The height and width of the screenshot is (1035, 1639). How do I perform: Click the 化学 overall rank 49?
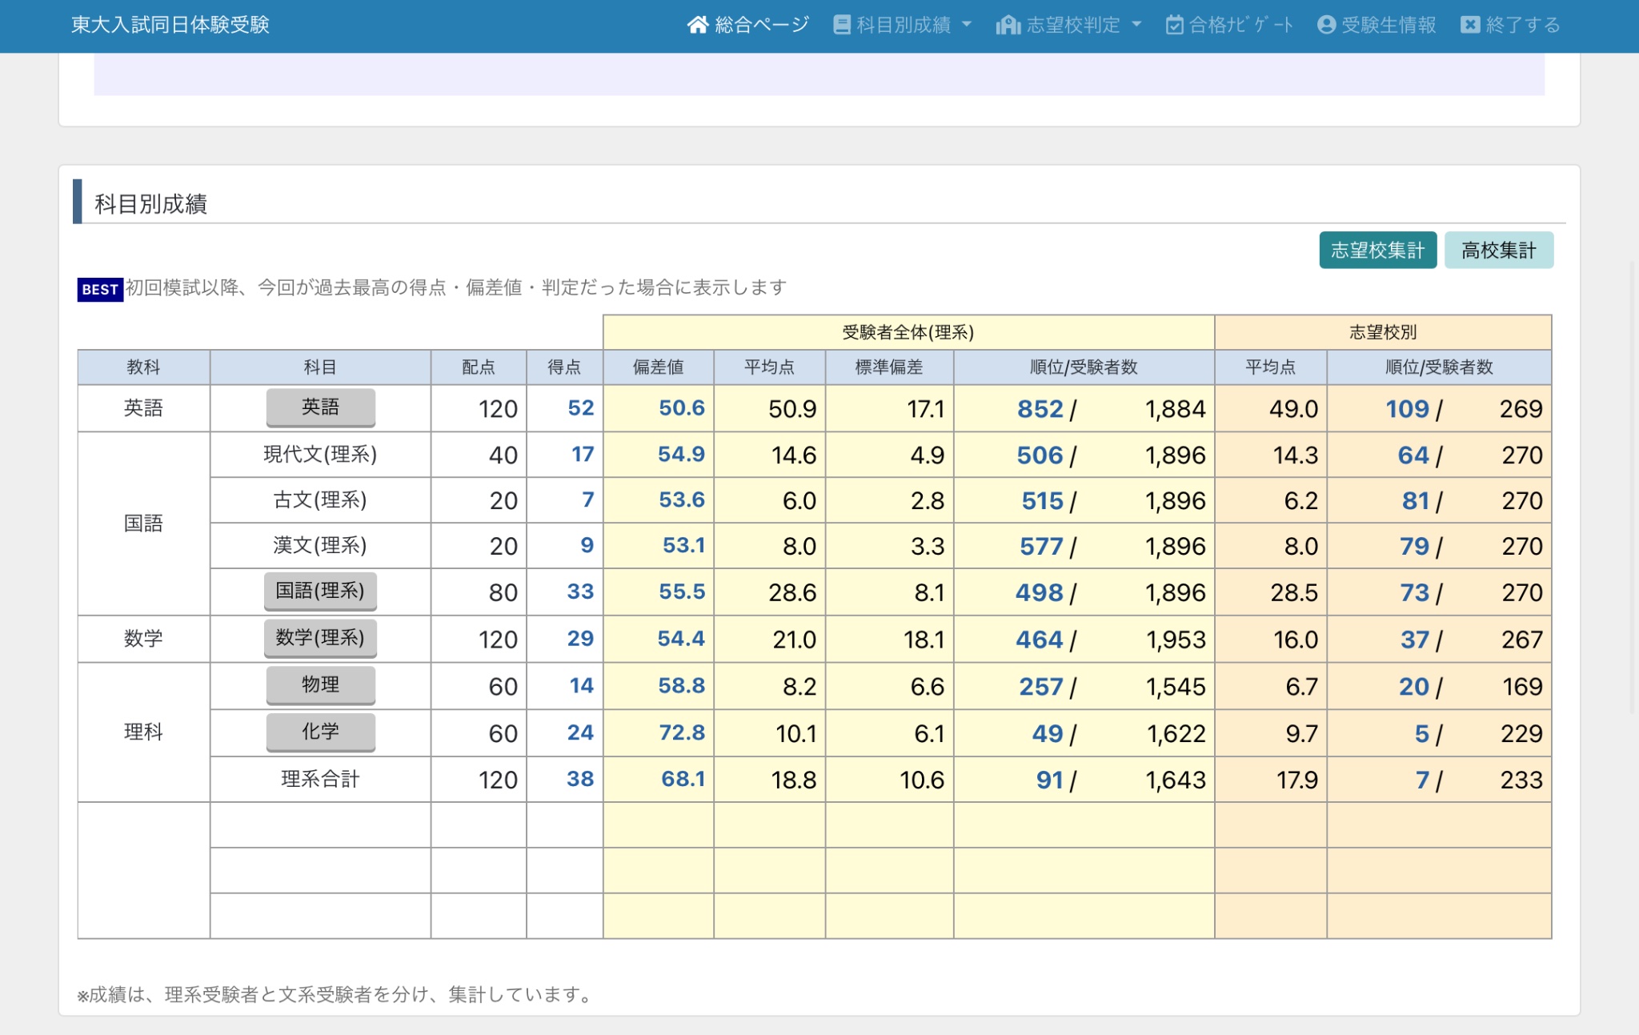tap(1048, 733)
